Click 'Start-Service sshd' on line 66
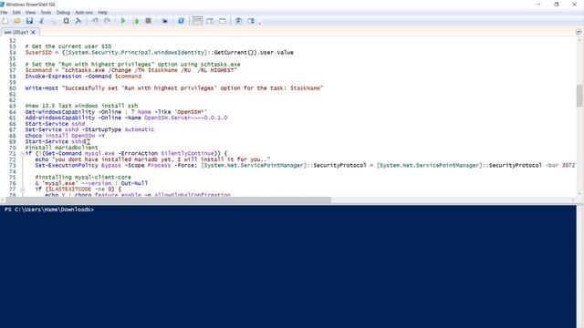This screenshot has width=584, height=328. coord(55,124)
